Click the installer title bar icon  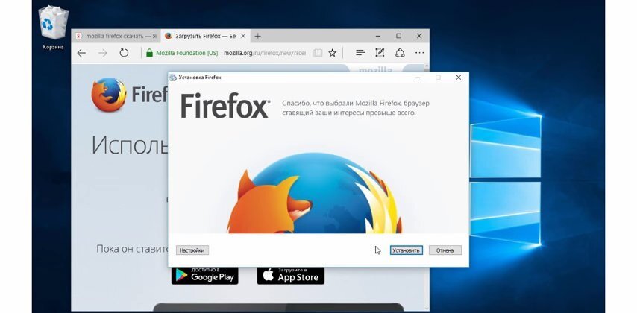pos(173,78)
